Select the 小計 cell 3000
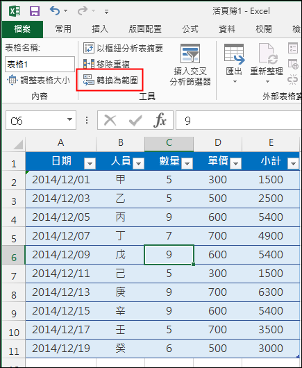The height and width of the screenshot is (368, 302). click(271, 349)
